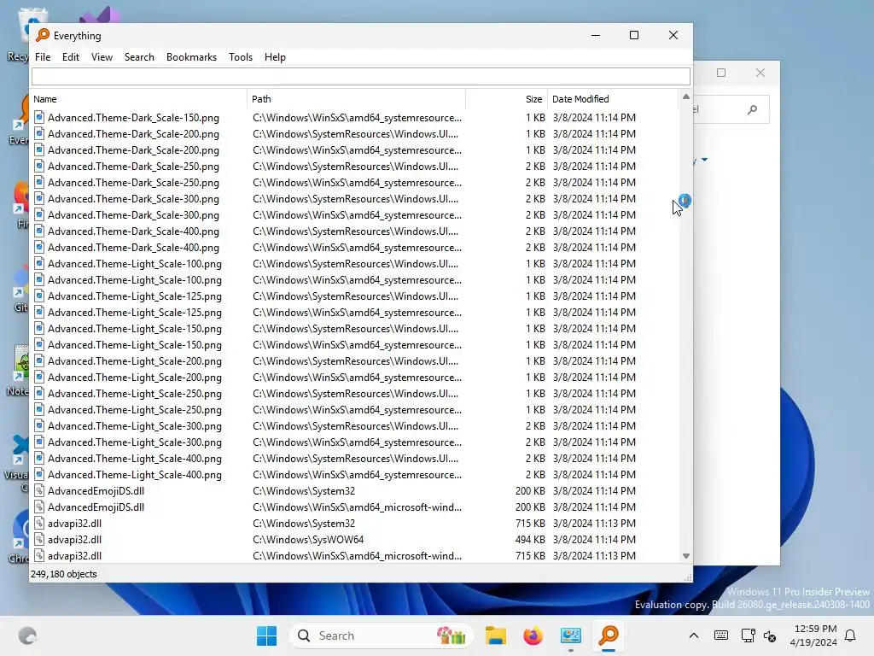Click file icon of SysWOW64 advapi32.dll

point(39,539)
